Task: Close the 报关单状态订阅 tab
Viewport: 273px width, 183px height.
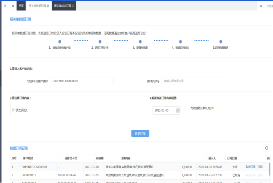Action: (74, 6)
